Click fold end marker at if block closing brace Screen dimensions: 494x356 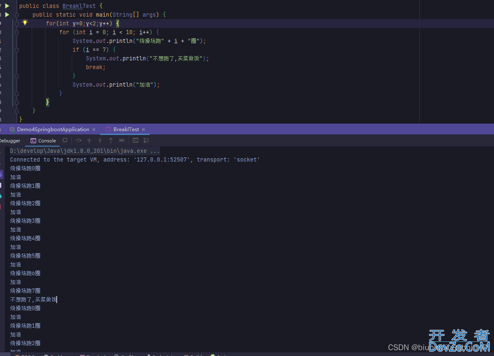click(17, 76)
